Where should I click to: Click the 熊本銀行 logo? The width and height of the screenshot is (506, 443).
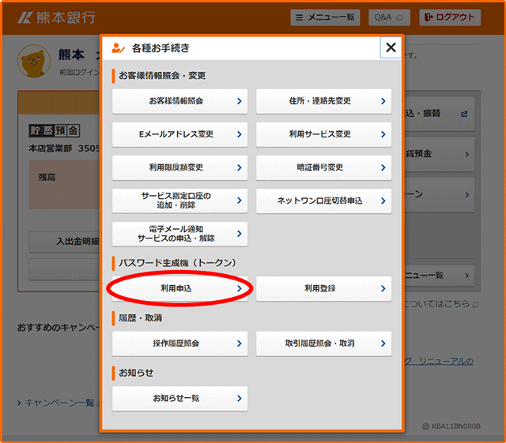tap(56, 17)
